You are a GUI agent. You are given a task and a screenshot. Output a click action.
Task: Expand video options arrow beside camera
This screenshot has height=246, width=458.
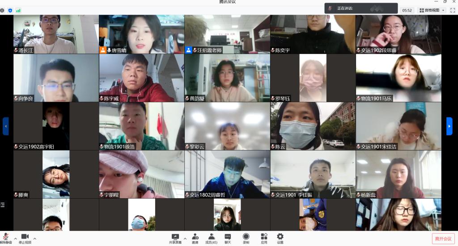35,238
